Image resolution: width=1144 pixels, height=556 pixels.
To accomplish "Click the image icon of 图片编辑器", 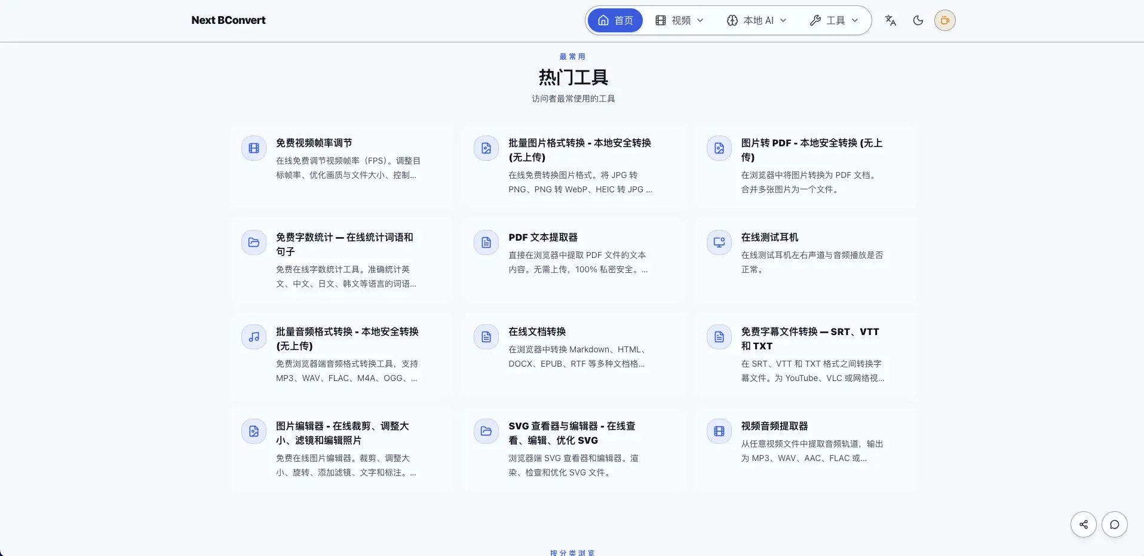I will click(254, 431).
